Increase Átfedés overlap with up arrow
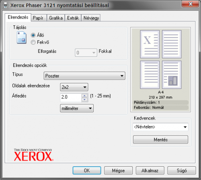Viewport: 201px width, 180px height. click(x=84, y=95)
